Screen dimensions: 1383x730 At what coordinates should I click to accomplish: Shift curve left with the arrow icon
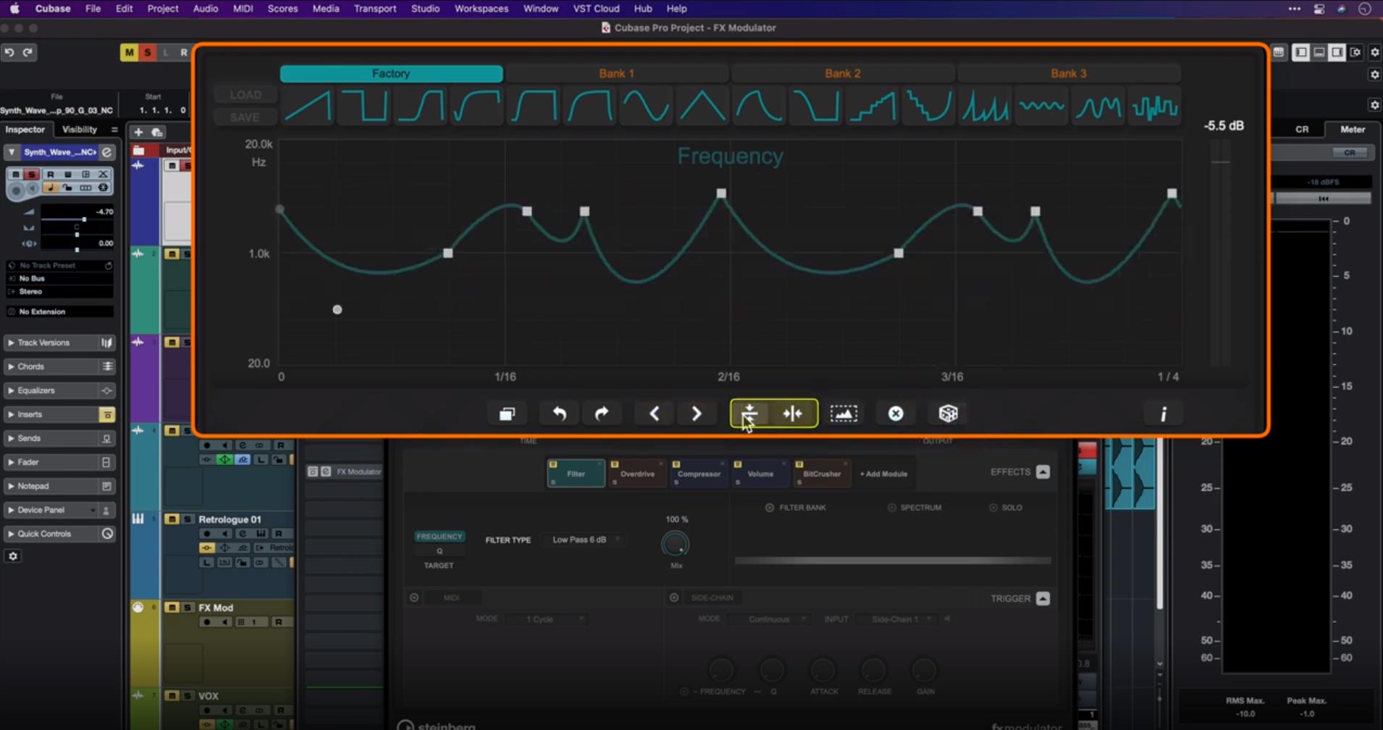coord(654,414)
